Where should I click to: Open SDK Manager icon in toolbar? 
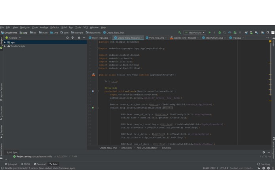click(256, 32)
